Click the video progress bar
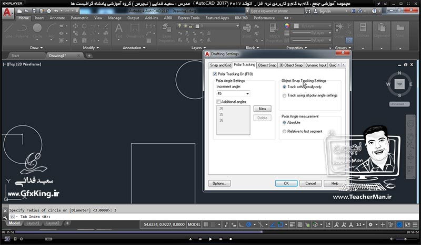Image resolution: width=421 pixels, height=245 pixels. [x=210, y=232]
